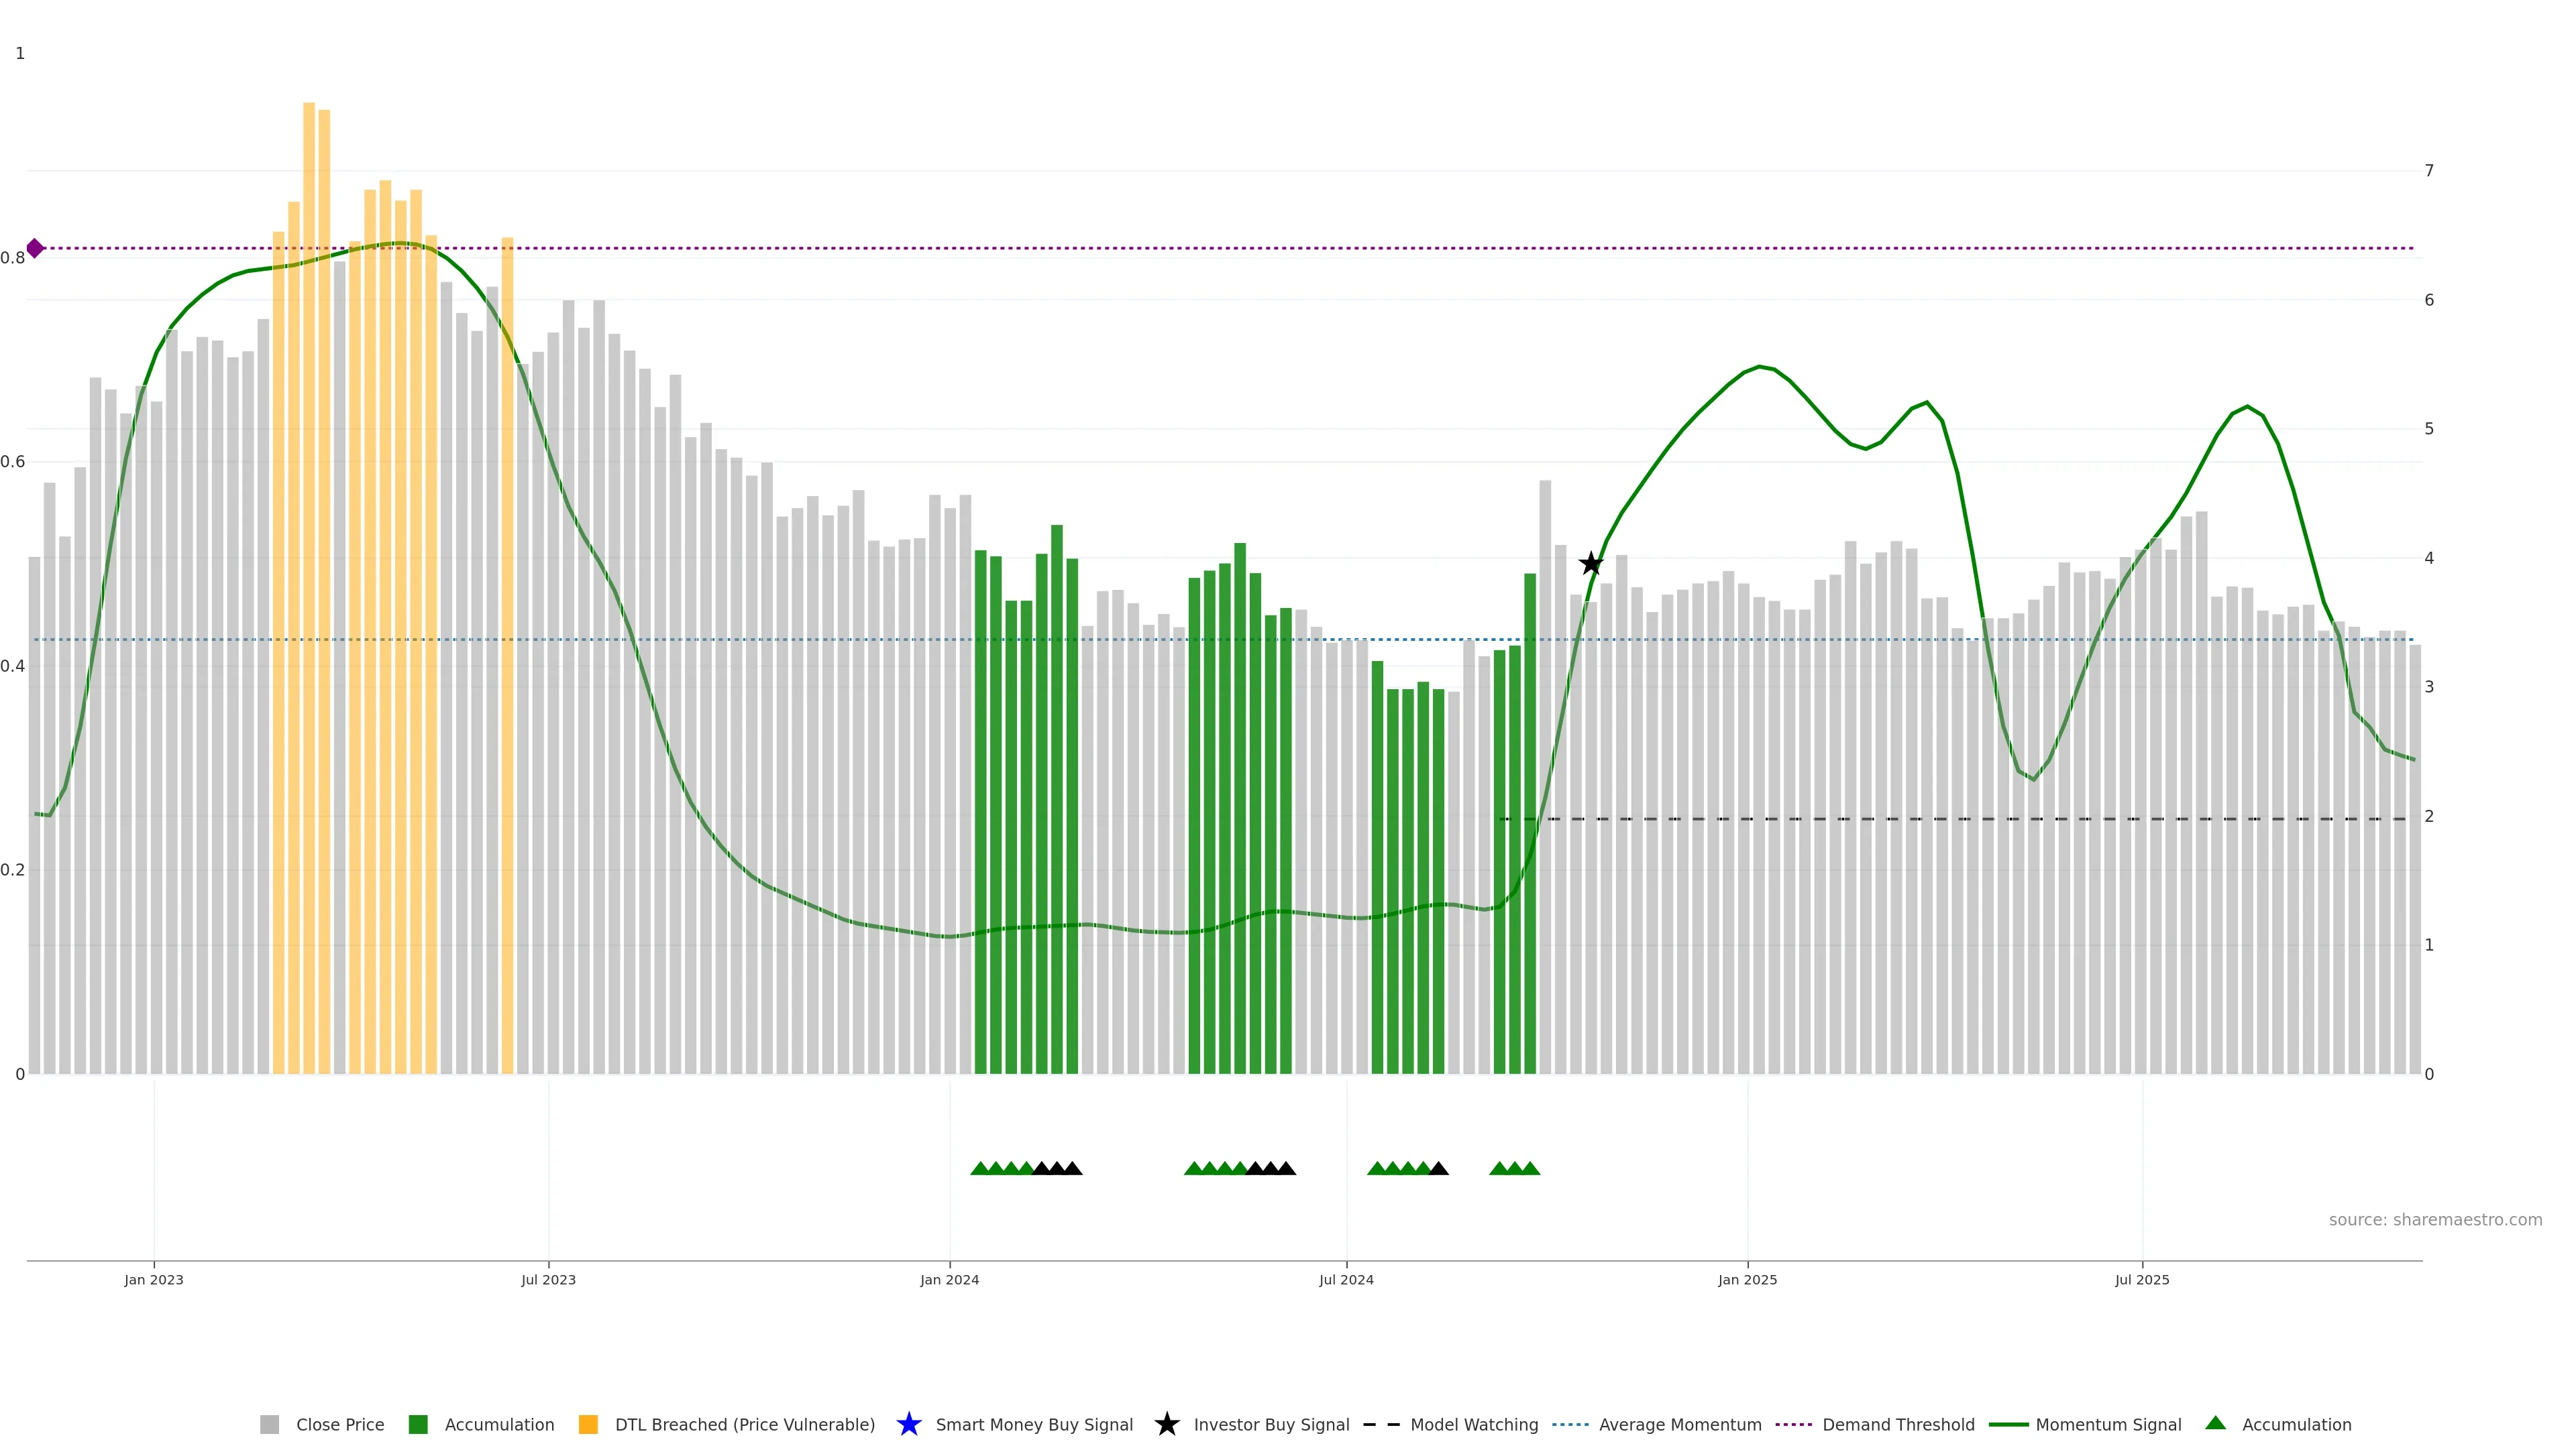Click the black Investor Buy Signal star on the chart
2576x1448 pixels.
tap(1590, 564)
